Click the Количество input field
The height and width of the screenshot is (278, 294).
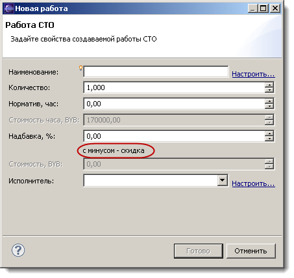tap(174, 87)
